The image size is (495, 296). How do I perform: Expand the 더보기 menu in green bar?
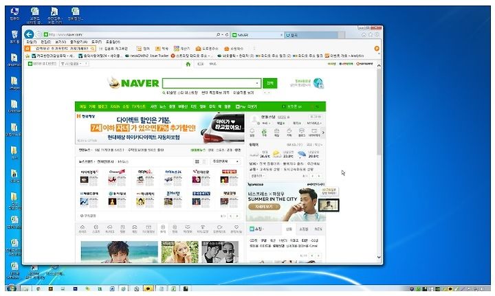[252, 106]
